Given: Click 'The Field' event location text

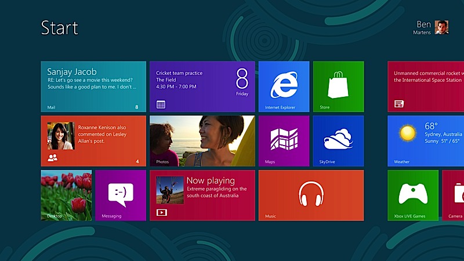Looking at the screenshot, I should pos(166,80).
